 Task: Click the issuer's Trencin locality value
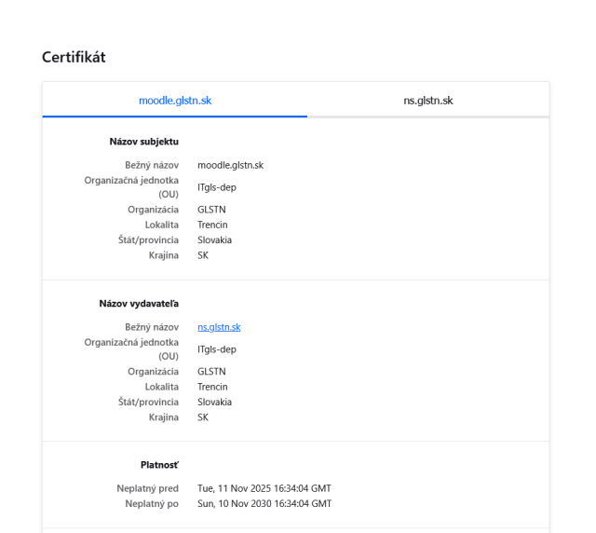point(212,387)
